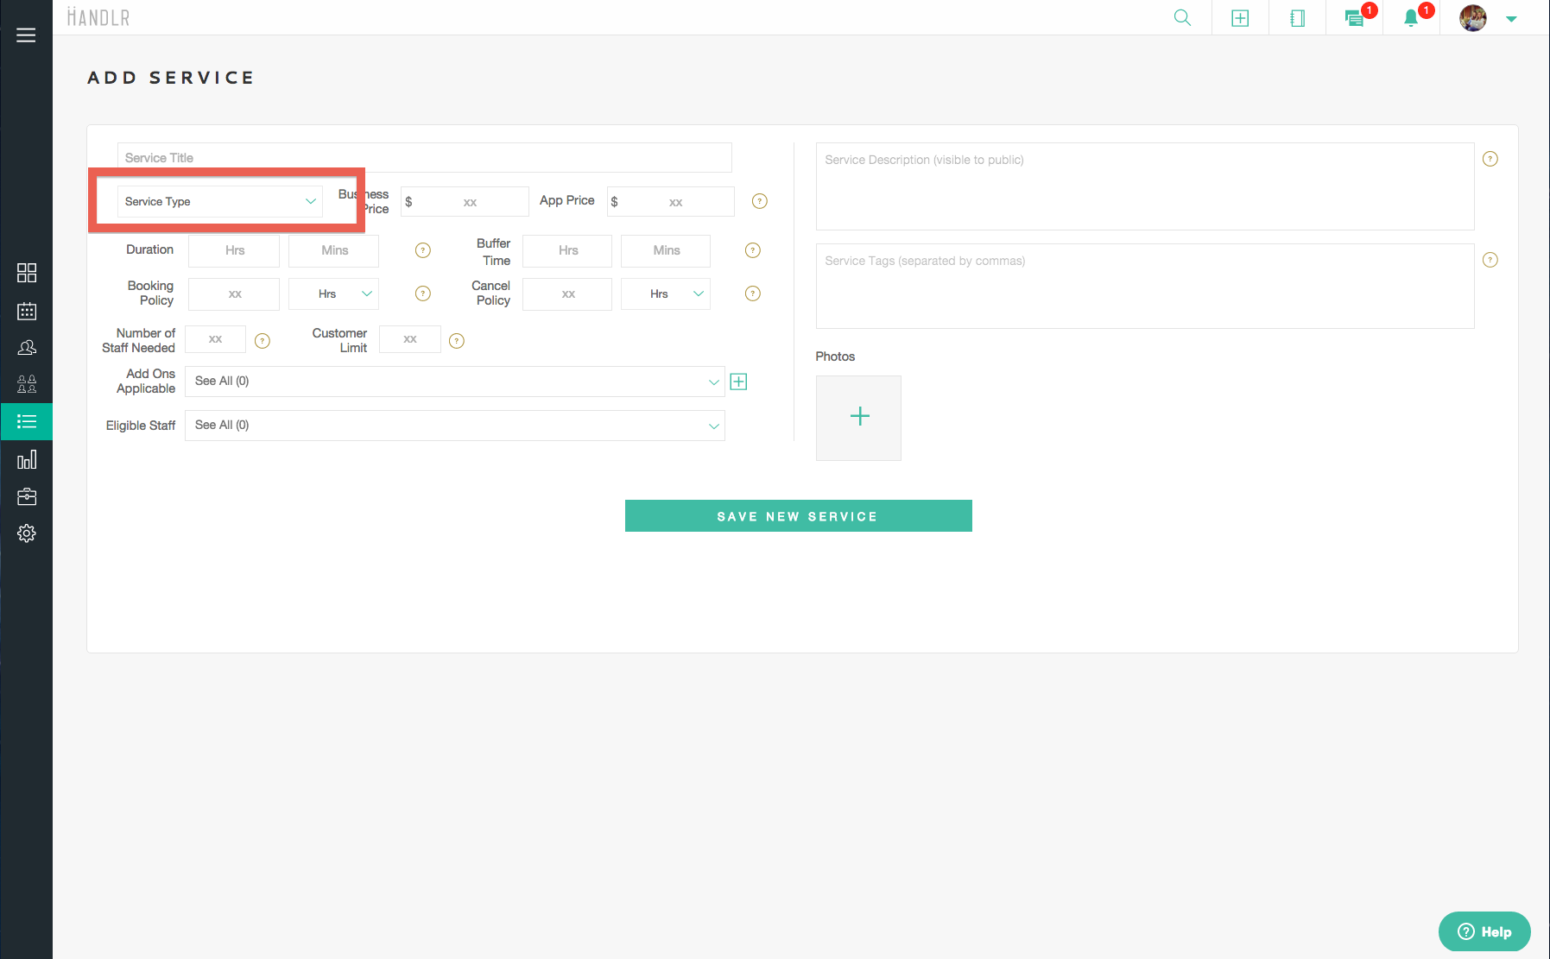Screen dimensions: 1550x959
Task: Open the dashboard grid icon in sidebar
Action: (27, 273)
